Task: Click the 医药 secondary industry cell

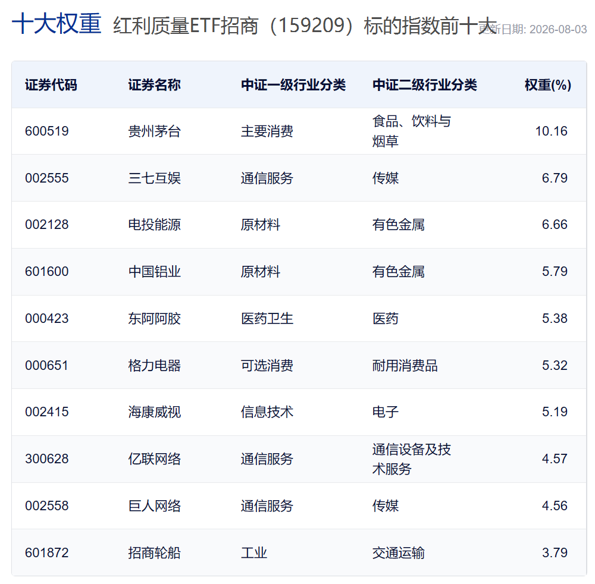Action: point(386,319)
